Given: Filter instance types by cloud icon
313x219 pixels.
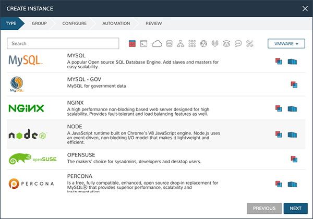Looking at the screenshot, I should (x=156, y=43).
